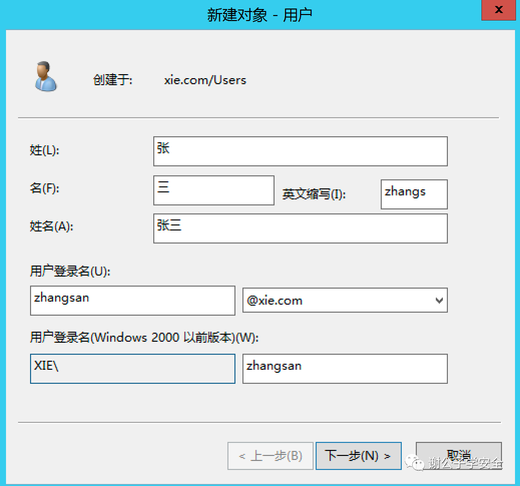Image resolution: width=520 pixels, height=486 pixels.
Task: Click the 用户登录名(Windows 2000 以前版本)(W): label
Action: [x=144, y=337]
